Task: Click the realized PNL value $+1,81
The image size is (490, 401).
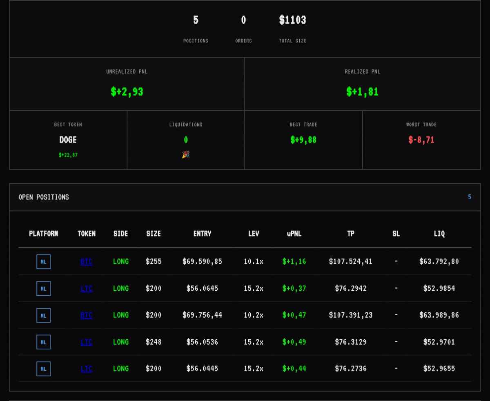Action: pos(363,91)
